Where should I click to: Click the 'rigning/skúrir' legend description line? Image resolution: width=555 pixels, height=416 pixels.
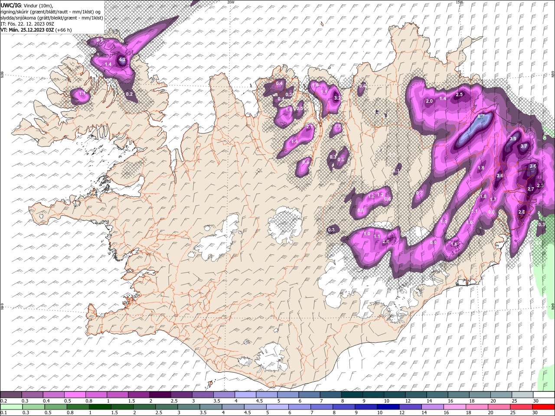(51, 12)
